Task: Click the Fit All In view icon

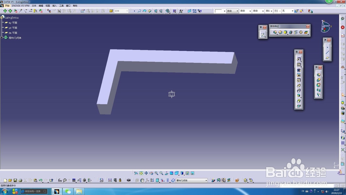Action: tap(141, 173)
